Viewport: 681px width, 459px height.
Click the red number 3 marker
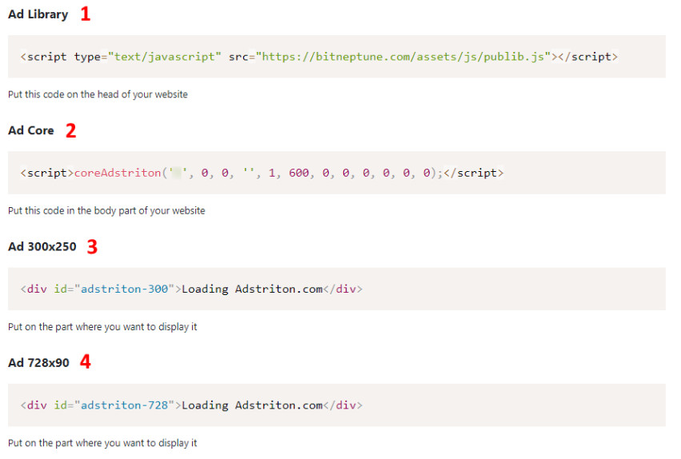[92, 247]
